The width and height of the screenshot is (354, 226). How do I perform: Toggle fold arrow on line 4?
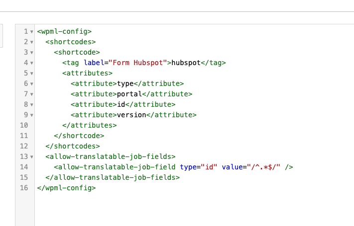click(31, 63)
